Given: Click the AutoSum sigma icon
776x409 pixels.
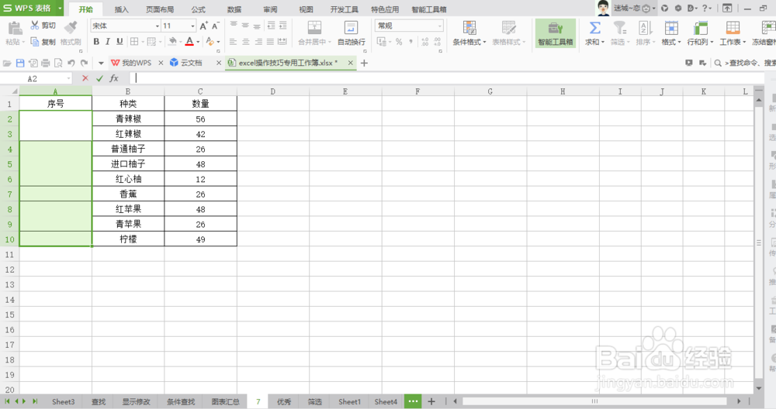Looking at the screenshot, I should click(x=595, y=28).
